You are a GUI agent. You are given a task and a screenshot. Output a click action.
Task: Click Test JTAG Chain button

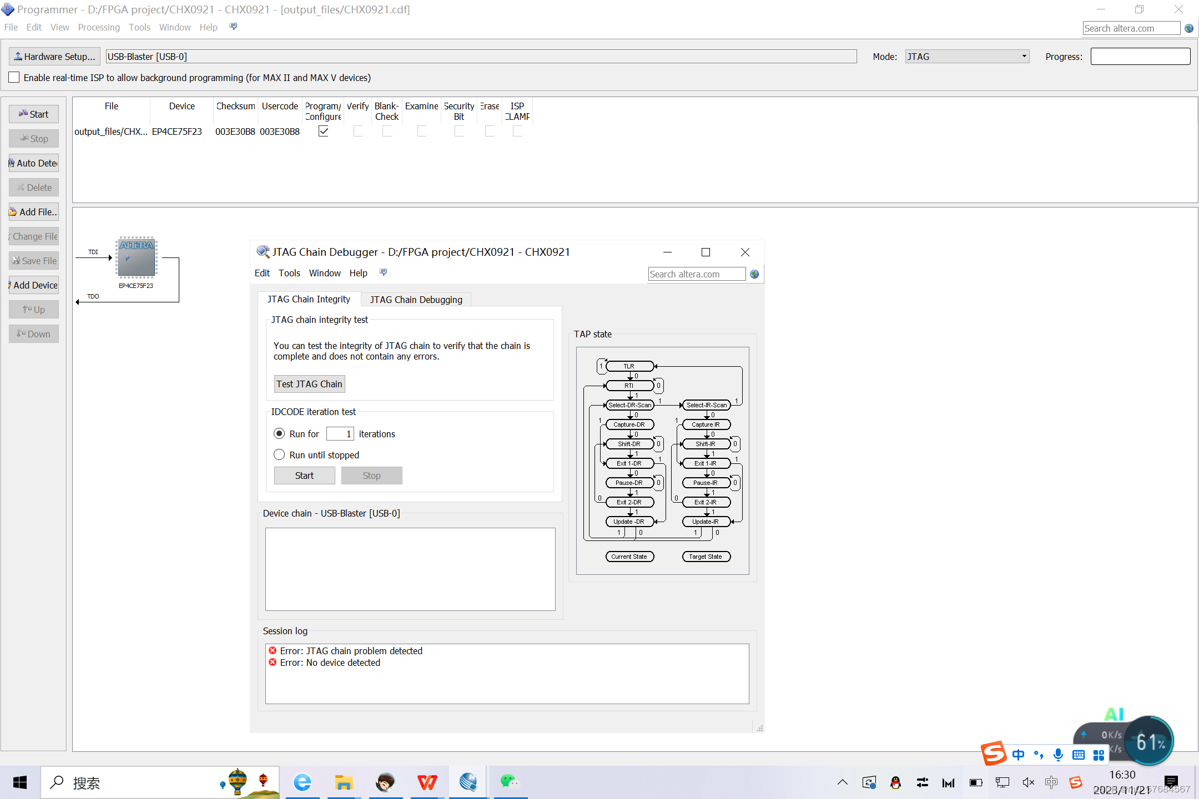tap(309, 384)
